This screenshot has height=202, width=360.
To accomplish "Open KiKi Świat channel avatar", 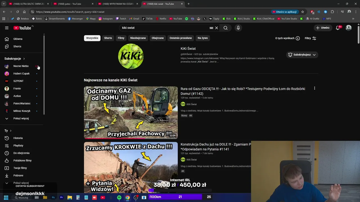I will coord(131,56).
